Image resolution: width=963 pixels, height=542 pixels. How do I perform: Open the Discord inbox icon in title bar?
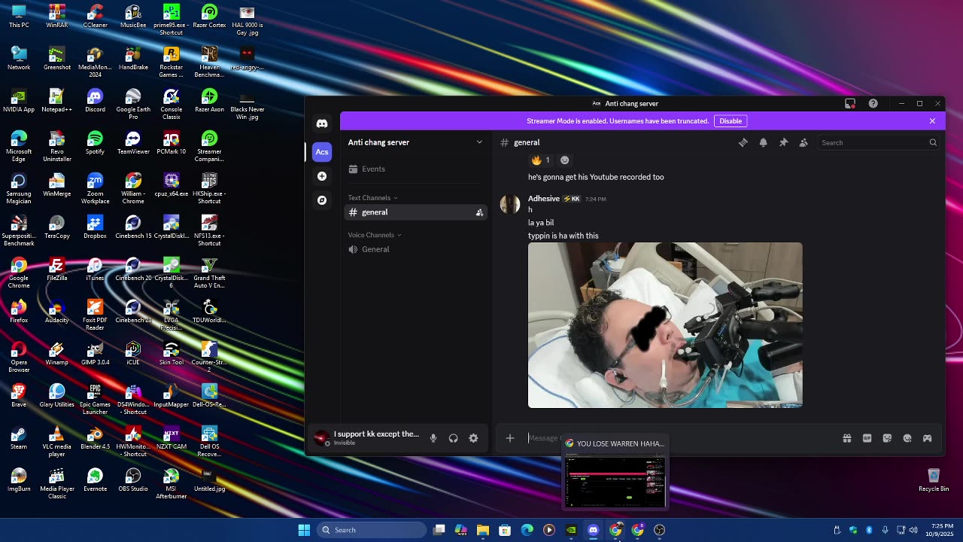click(850, 104)
